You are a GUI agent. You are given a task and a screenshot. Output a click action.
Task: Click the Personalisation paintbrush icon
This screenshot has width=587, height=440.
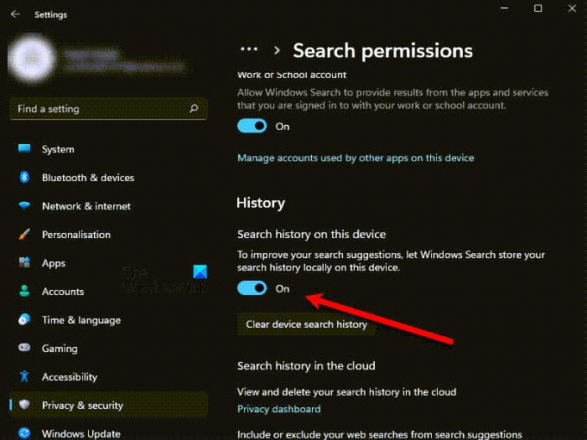[x=24, y=234]
